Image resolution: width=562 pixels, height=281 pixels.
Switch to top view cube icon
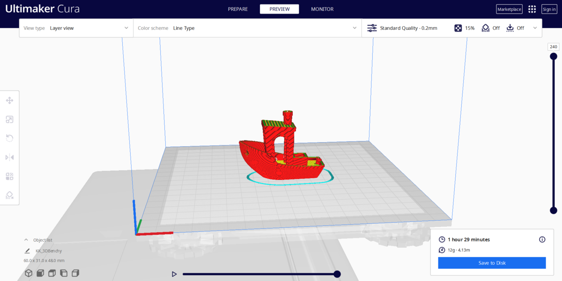point(52,273)
